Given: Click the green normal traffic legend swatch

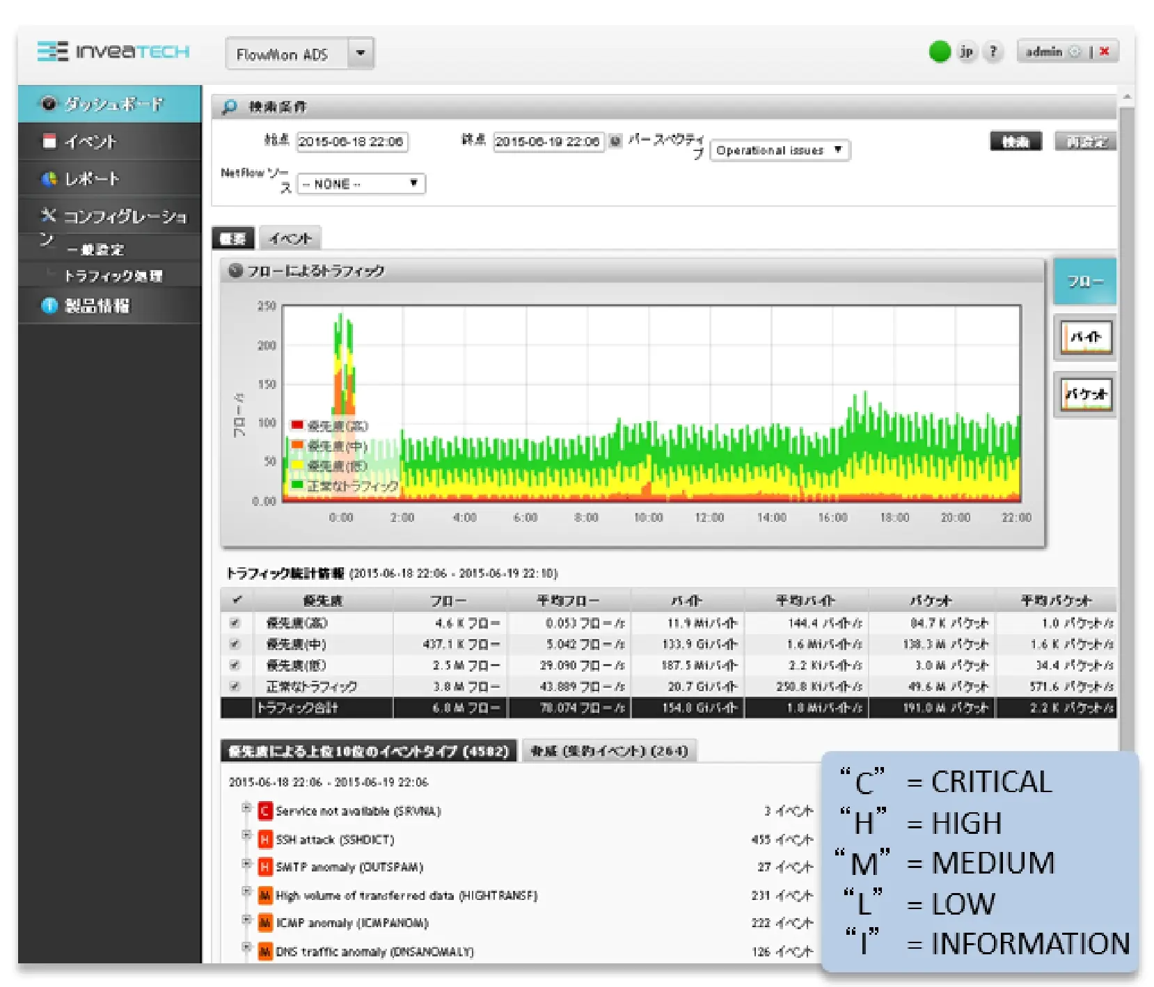Looking at the screenshot, I should click(297, 484).
